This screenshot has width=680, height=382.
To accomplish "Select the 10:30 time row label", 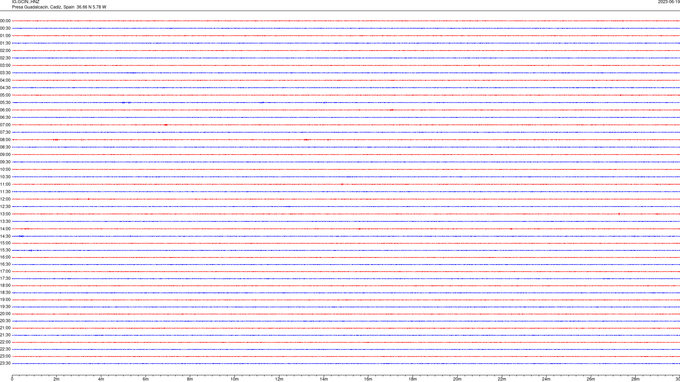I will coord(5,177).
